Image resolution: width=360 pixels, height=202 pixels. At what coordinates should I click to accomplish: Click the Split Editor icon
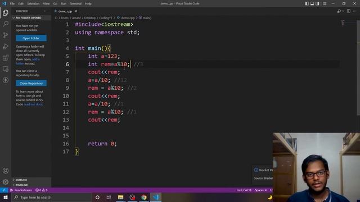pyautogui.click(x=349, y=11)
